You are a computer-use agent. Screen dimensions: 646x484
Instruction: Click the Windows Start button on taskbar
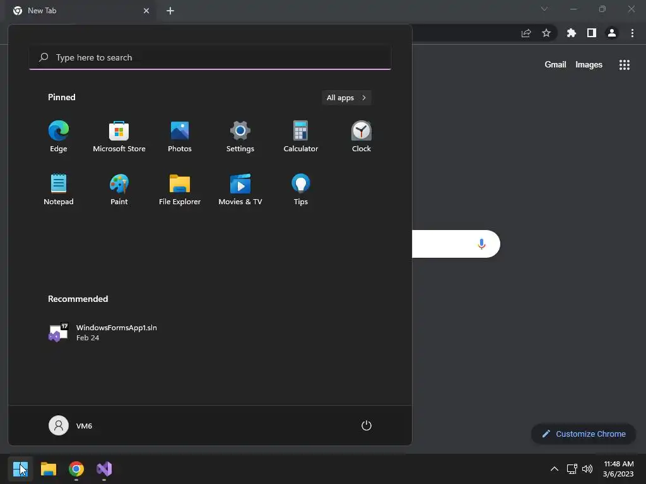tap(21, 469)
